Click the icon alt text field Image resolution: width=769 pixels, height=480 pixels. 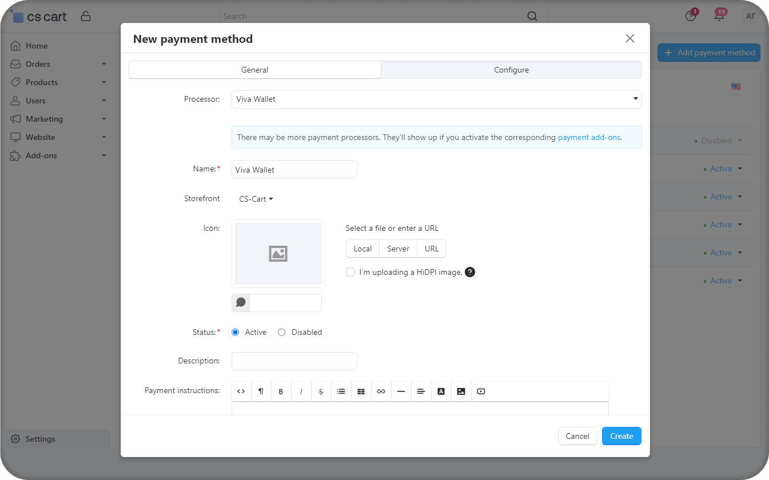285,302
